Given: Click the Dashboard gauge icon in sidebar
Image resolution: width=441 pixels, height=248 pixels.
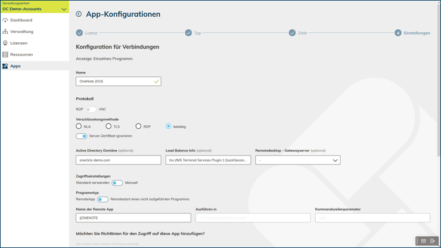Looking at the screenshot, I should tap(5, 20).
